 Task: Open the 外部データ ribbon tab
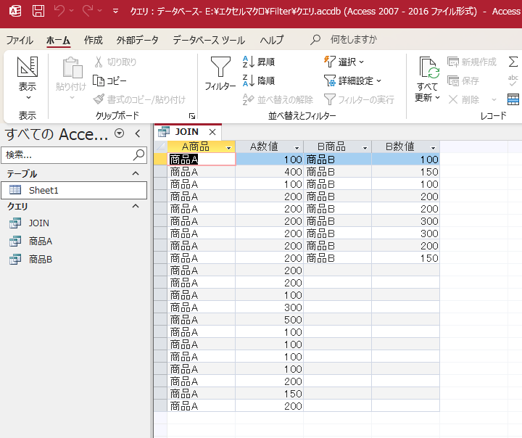tap(137, 41)
